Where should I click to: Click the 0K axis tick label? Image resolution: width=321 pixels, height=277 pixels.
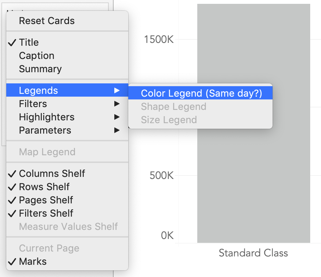(x=167, y=235)
